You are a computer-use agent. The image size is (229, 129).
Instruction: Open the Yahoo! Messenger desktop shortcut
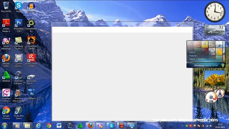6,43
